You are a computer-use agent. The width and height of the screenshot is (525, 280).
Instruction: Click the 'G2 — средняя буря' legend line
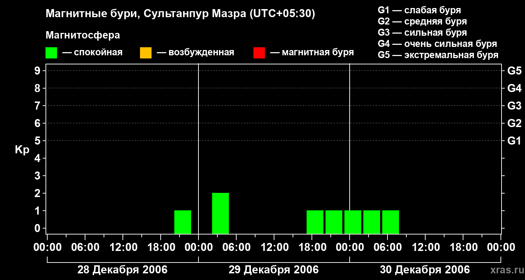coord(422,21)
